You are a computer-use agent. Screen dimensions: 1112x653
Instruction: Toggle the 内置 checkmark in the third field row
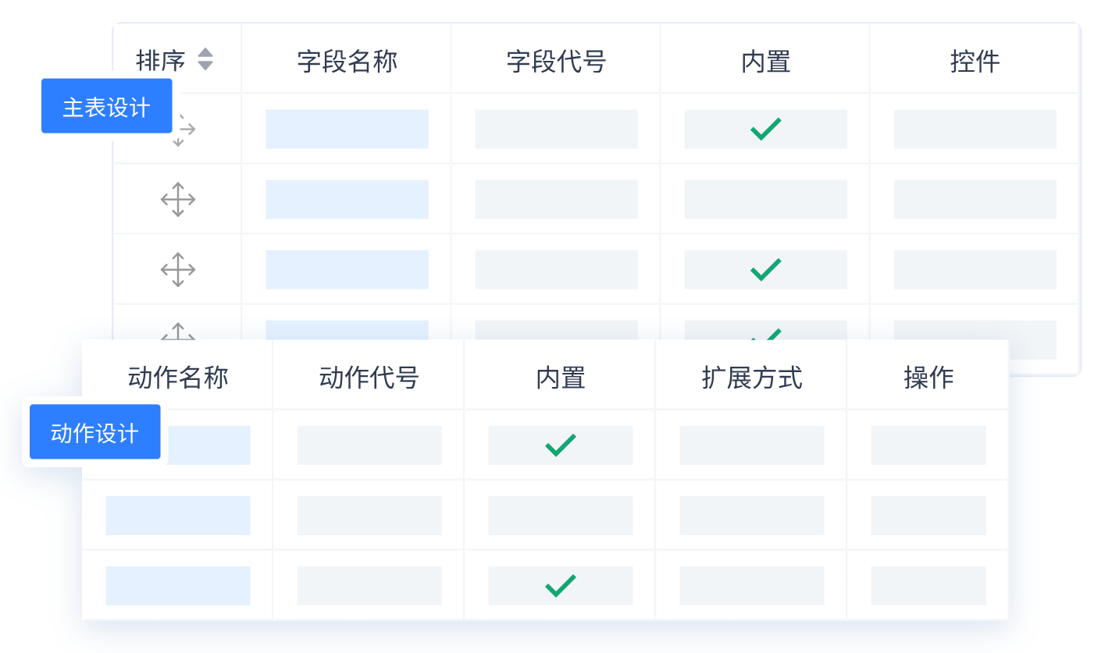765,270
